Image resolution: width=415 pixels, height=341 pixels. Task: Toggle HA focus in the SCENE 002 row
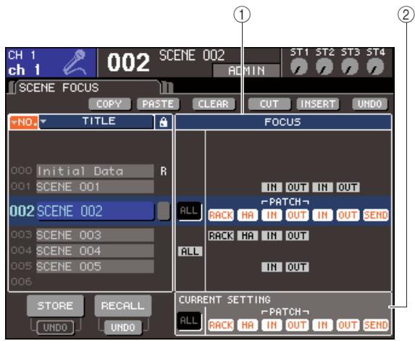click(x=248, y=215)
